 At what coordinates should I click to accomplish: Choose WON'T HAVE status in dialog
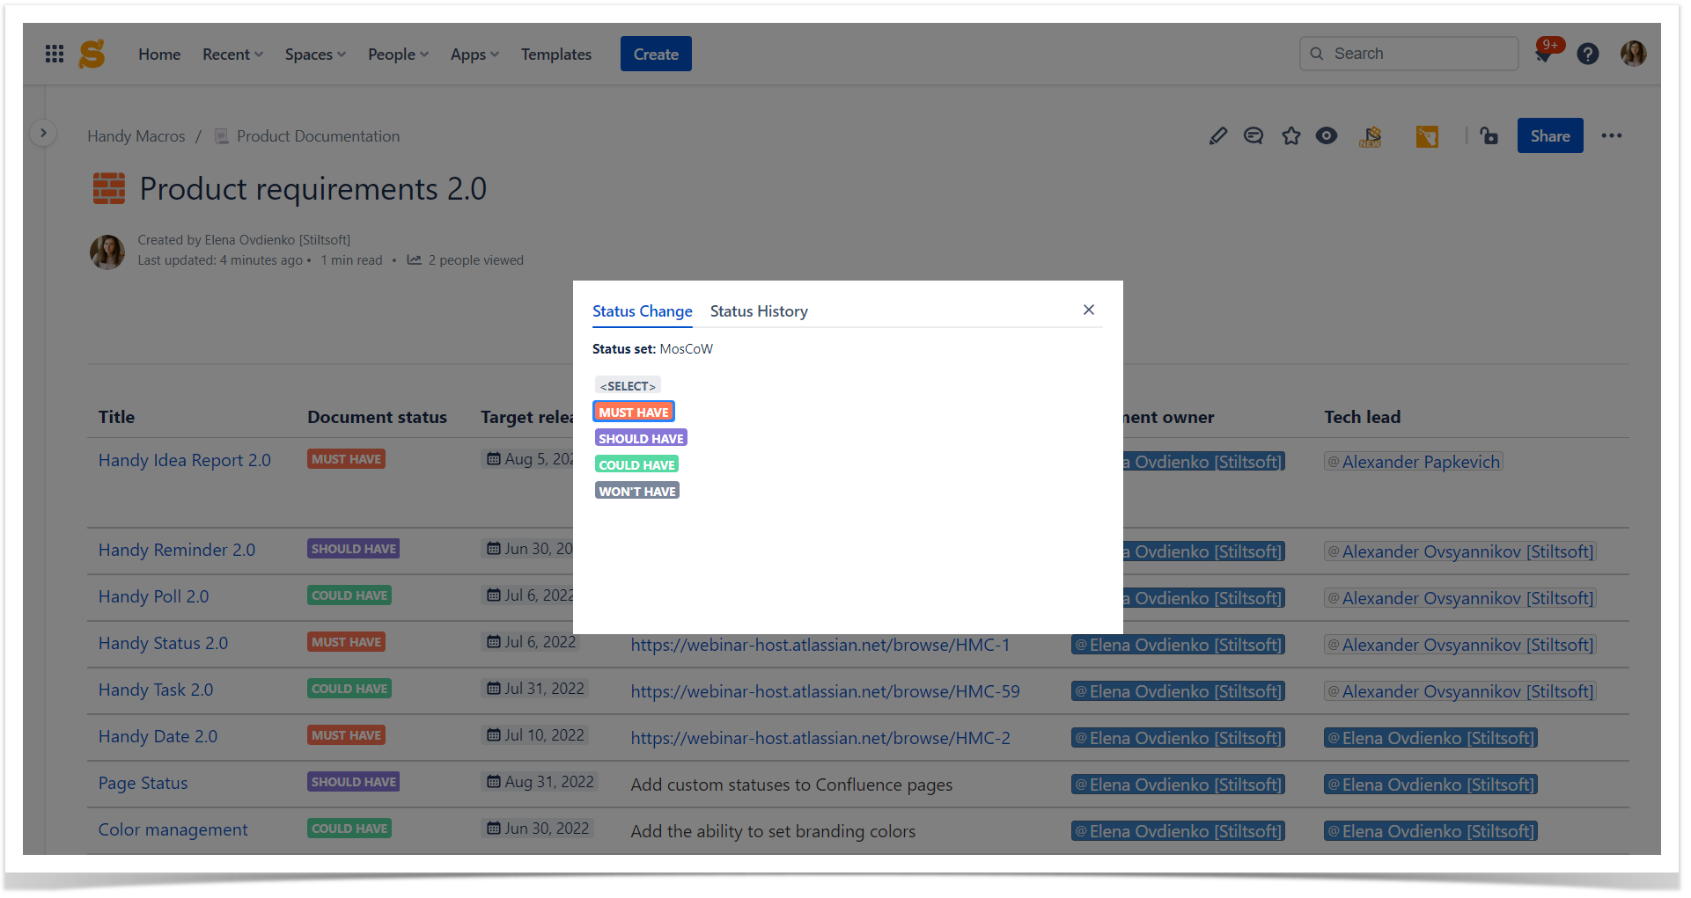click(x=637, y=492)
